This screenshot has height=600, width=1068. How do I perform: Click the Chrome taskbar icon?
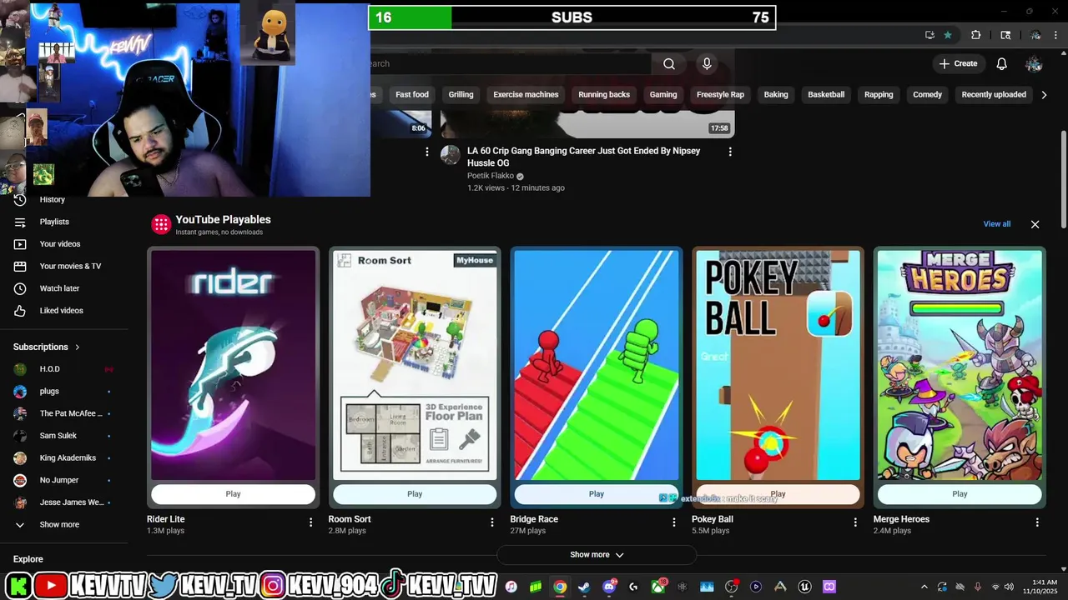click(x=560, y=587)
